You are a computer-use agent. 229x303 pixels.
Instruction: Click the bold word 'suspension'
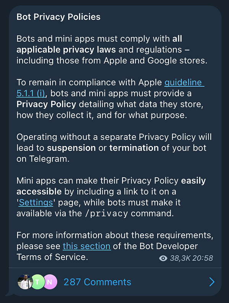click(x=71, y=148)
